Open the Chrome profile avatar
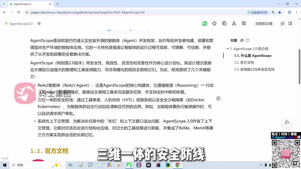The height and width of the screenshot is (169, 301). coord(289,13)
